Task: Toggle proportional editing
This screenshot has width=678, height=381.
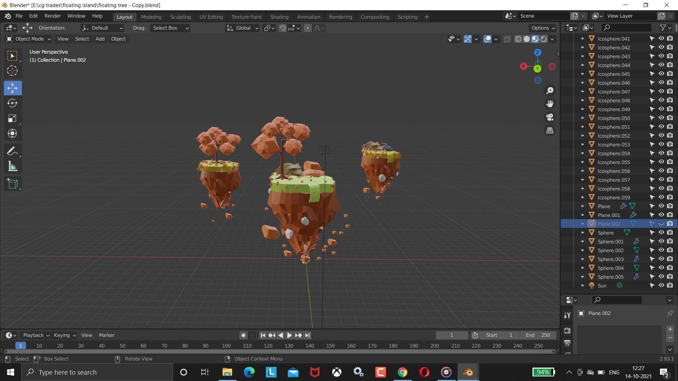Action: pos(308,28)
